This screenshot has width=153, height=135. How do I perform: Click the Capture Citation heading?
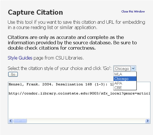[x=35, y=13]
